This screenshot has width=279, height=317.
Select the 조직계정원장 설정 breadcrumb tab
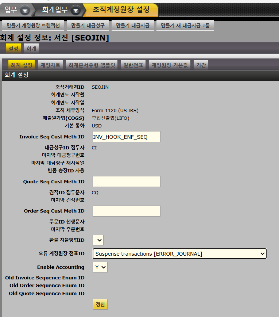[121, 9]
